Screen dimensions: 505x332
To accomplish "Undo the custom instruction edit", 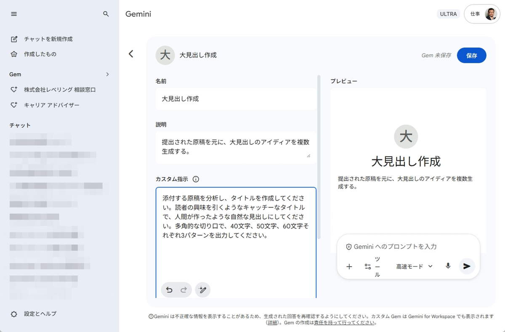I will pos(169,290).
